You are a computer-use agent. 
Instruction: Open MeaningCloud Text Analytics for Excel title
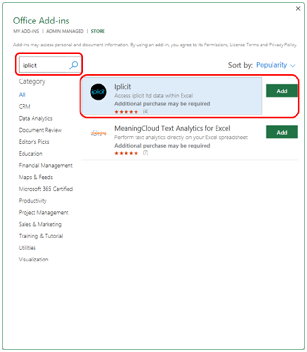tap(172, 128)
